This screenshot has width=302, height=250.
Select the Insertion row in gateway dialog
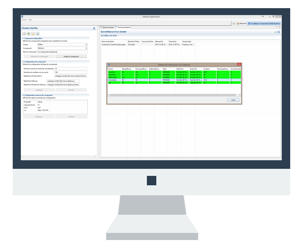pyautogui.click(x=174, y=72)
